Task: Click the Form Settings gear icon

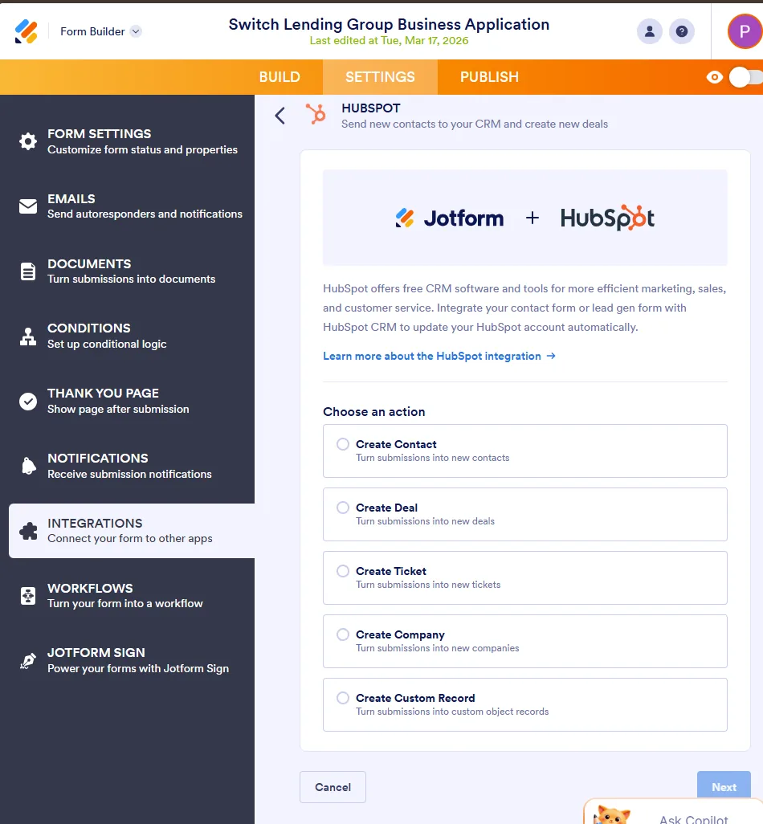Action: pyautogui.click(x=28, y=141)
